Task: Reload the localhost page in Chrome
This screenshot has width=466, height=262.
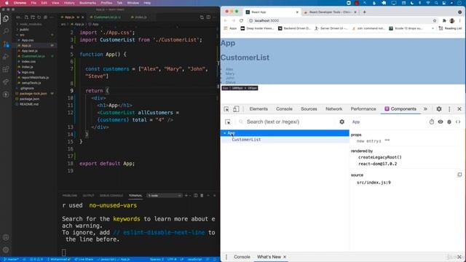Action: point(241,20)
